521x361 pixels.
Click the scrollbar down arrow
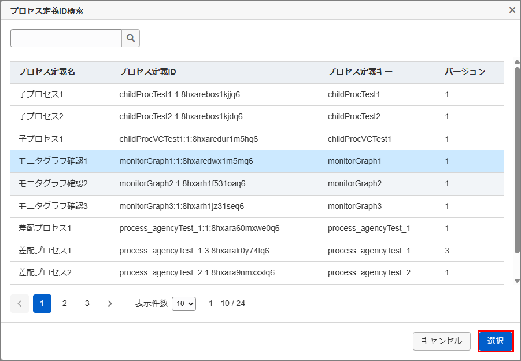[x=517, y=281]
